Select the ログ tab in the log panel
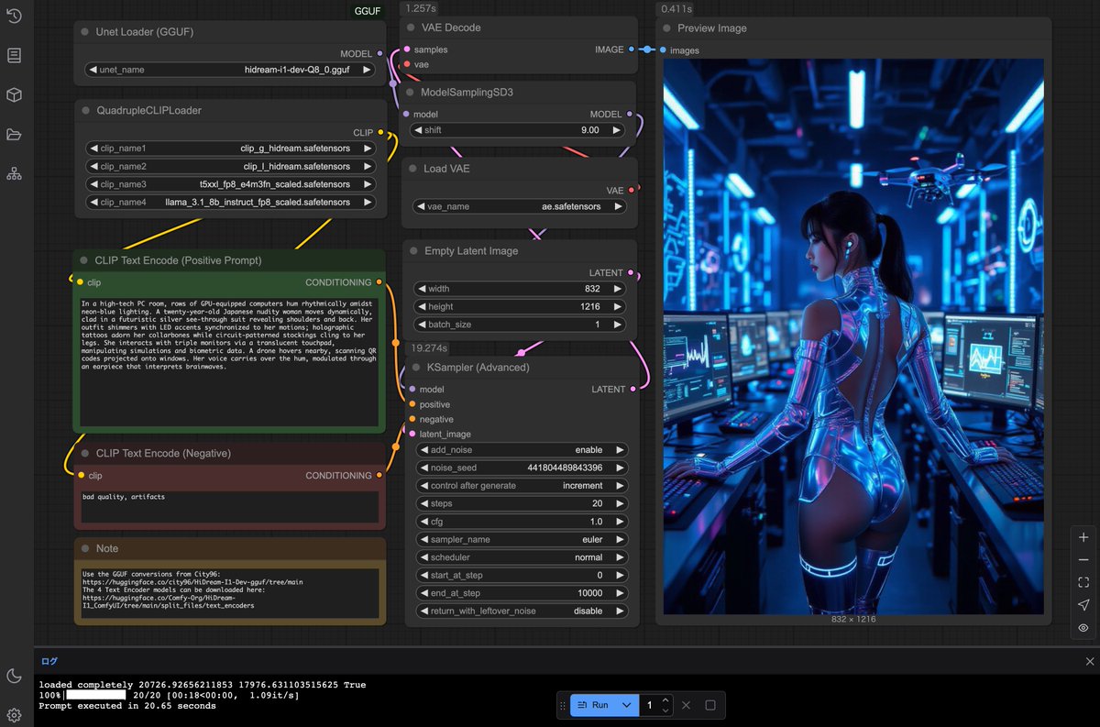1100x727 pixels. click(52, 660)
